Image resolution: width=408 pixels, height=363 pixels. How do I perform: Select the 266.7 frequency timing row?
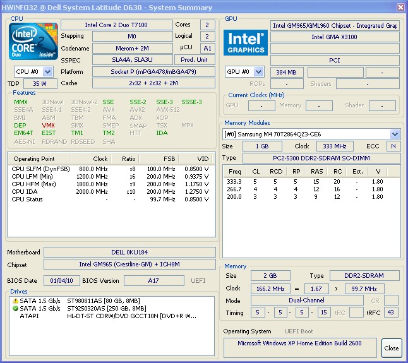pyautogui.click(x=311, y=189)
